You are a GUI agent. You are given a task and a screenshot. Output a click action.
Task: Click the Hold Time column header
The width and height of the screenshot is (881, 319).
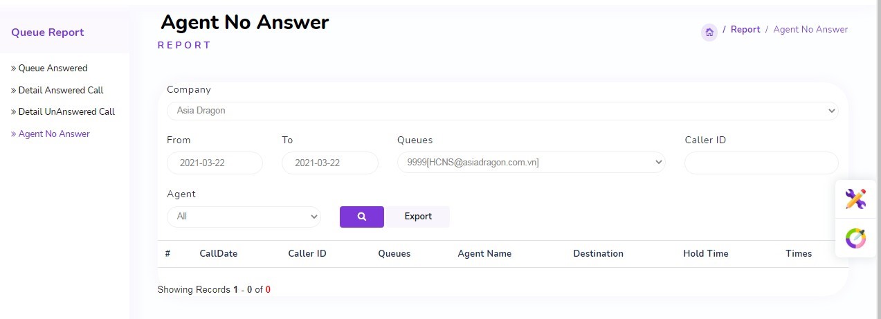pyautogui.click(x=705, y=254)
